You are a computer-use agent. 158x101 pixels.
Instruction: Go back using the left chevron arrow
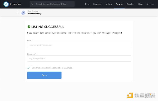(17, 13)
